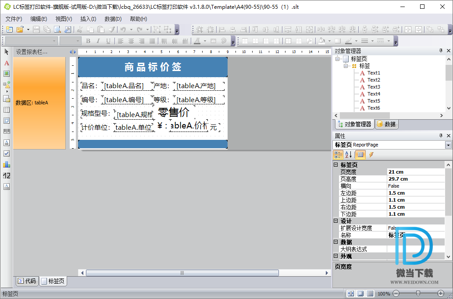Open the dropdown arrow beside open folder
This screenshot has width=453, height=299.
click(x=28, y=29)
